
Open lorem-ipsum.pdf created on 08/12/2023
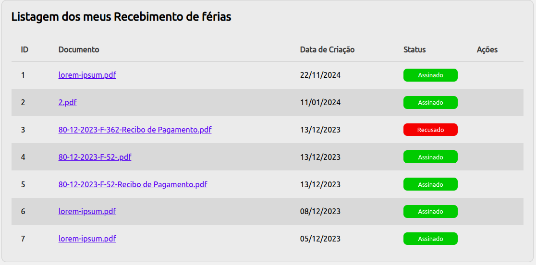(x=87, y=211)
